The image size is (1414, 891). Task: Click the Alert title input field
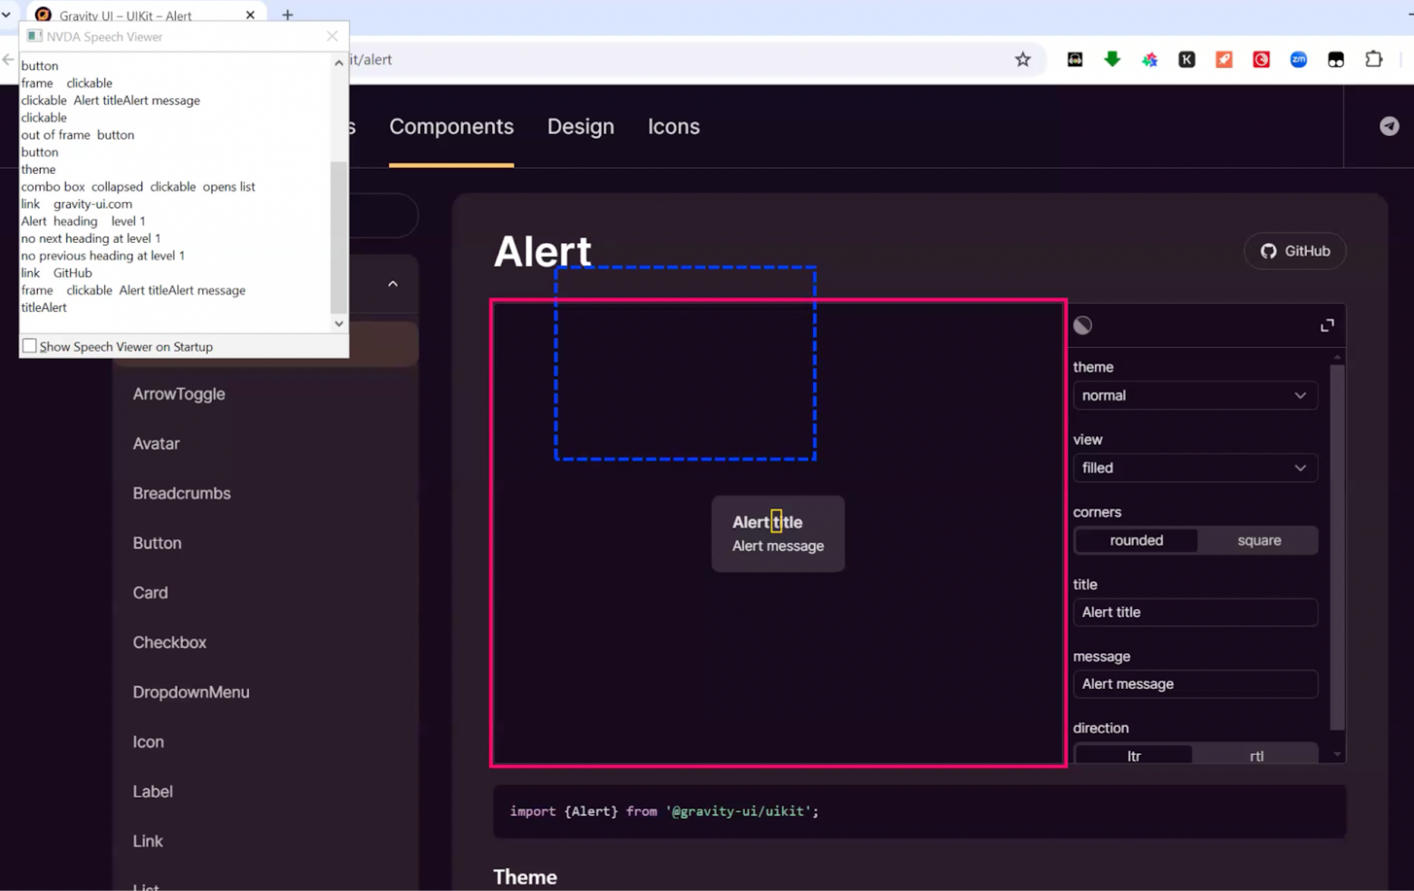(1195, 612)
